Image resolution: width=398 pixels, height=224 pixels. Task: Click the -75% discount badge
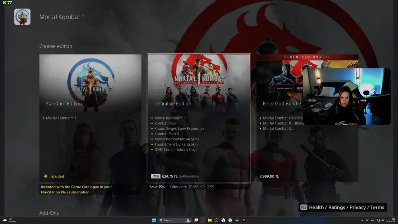point(155,176)
